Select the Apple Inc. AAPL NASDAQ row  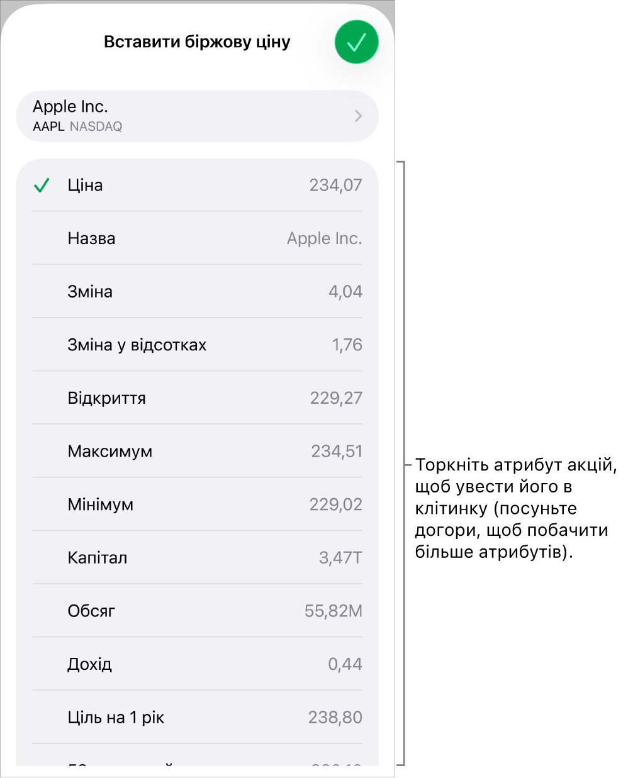[x=198, y=116]
